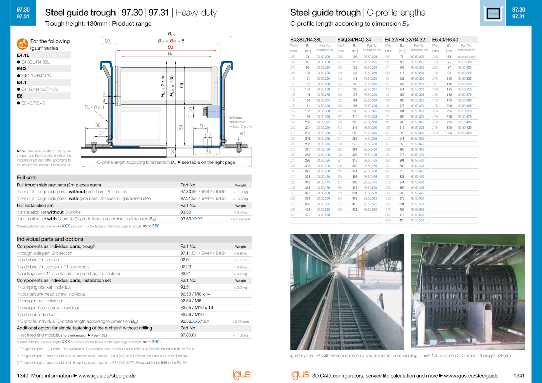Click part number 97.31.E / E44 / E45
The height and width of the screenshot is (383, 542).
point(203,198)
